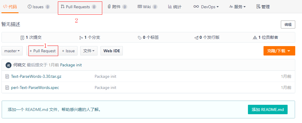Click the 添加 README.md button
This screenshot has width=302, height=123.
click(x=267, y=110)
